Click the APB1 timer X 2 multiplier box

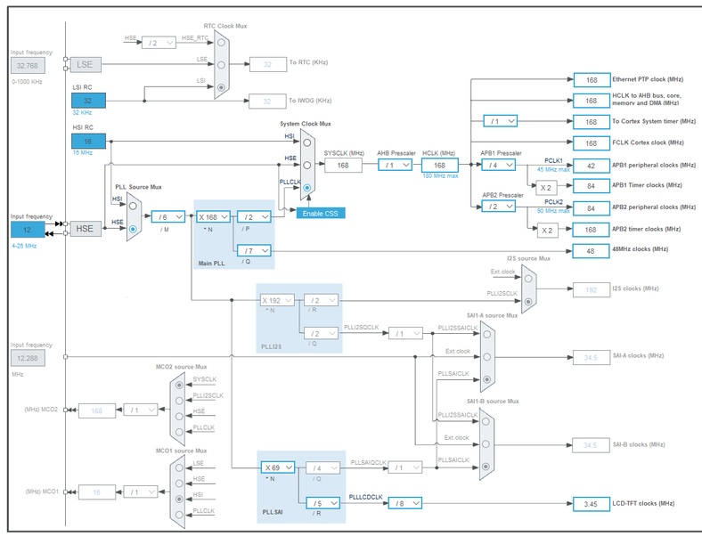546,188
